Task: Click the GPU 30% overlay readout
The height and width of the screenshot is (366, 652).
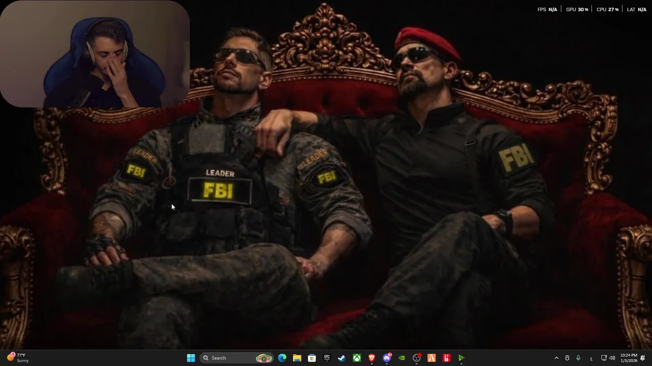Action: [x=577, y=10]
